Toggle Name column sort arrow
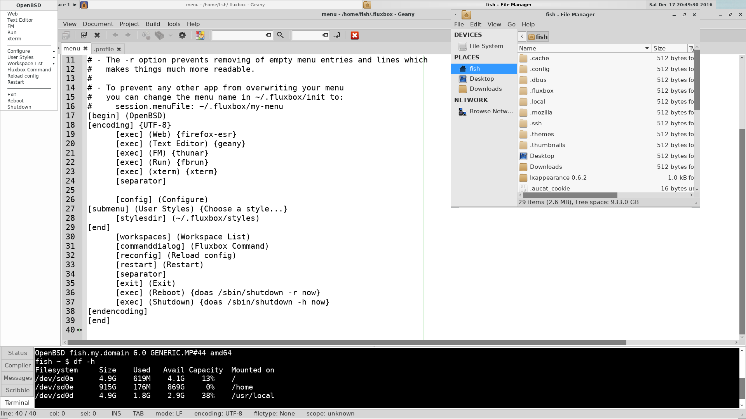The image size is (746, 419). [x=647, y=48]
